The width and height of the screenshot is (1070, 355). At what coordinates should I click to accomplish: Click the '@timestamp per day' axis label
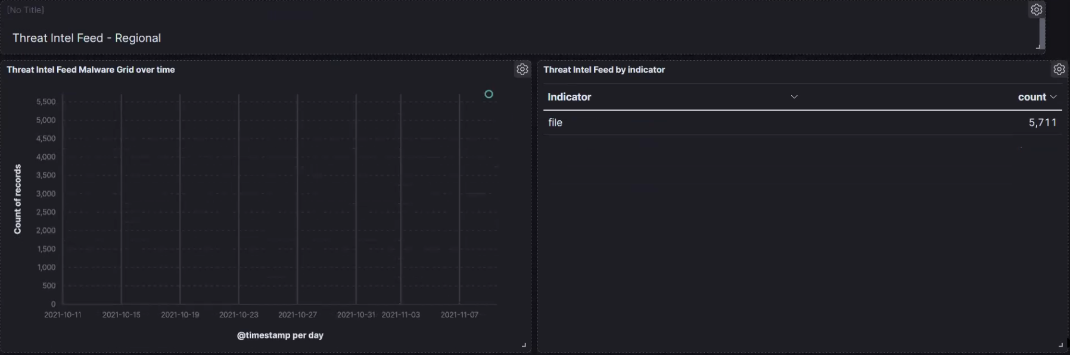point(280,335)
